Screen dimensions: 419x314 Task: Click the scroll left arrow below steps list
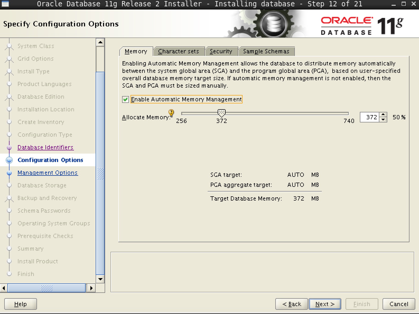tap(4, 288)
